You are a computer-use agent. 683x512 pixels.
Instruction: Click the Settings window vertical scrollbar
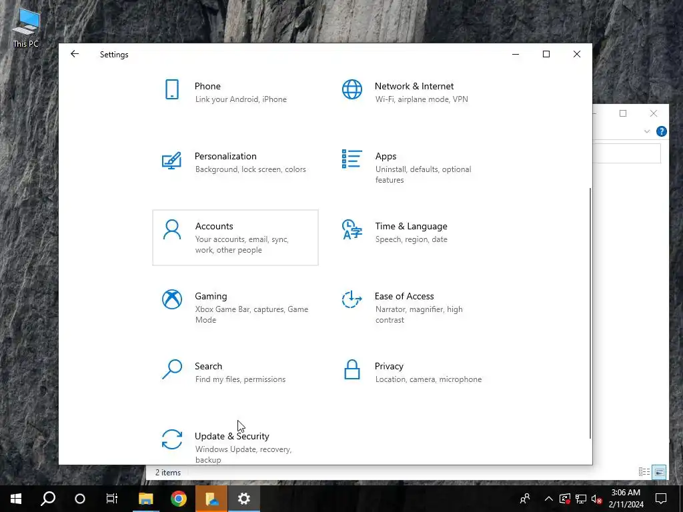coord(590,313)
